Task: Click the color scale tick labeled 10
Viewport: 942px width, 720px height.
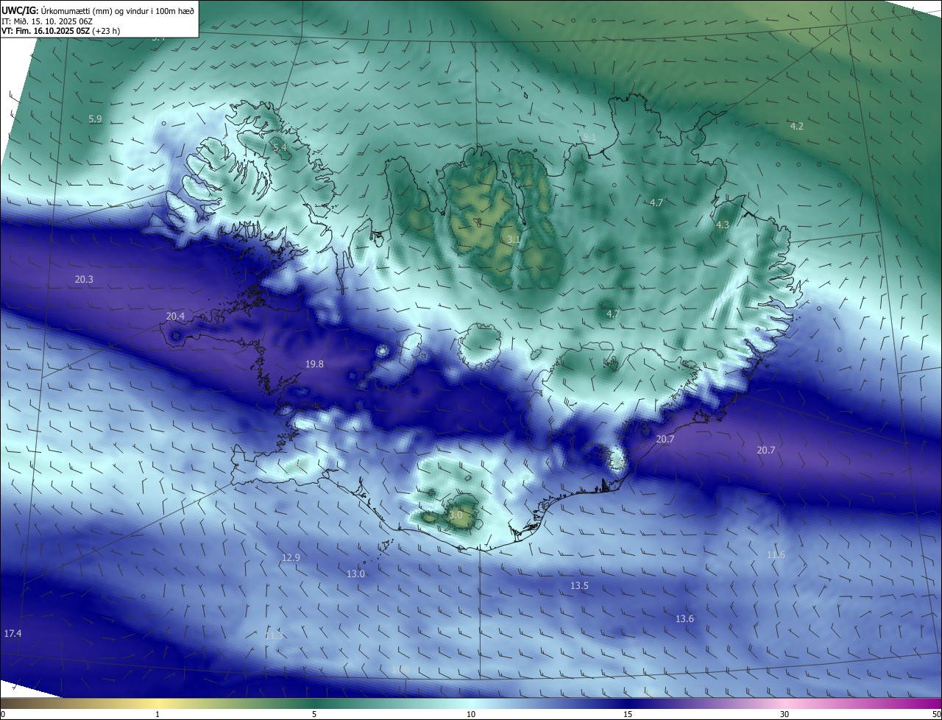Action: pos(471,715)
